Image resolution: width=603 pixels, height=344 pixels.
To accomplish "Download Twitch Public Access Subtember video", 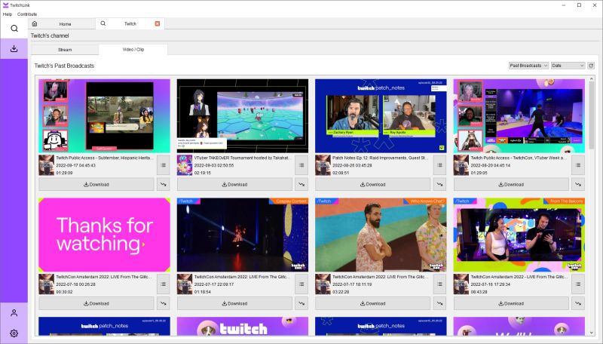I will [96, 184].
